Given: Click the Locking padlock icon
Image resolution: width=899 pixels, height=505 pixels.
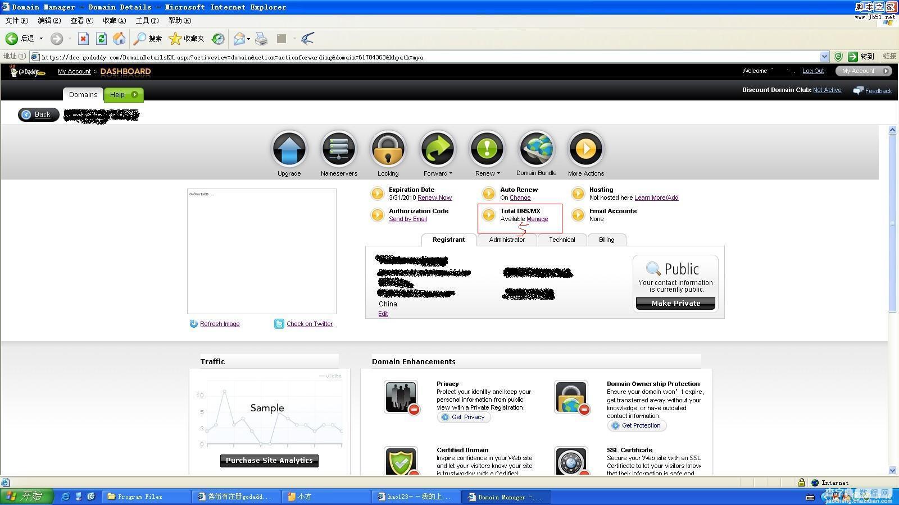Looking at the screenshot, I should 388,149.
